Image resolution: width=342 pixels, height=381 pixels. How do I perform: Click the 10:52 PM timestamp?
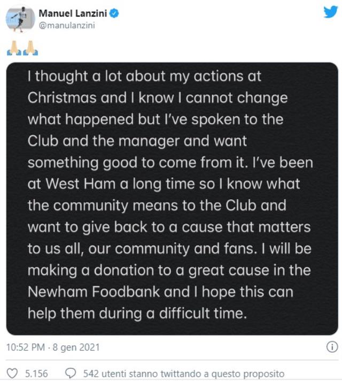click(x=25, y=347)
